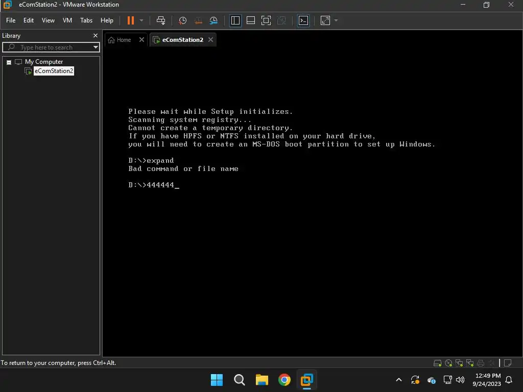
Task: Send Ctrl+Alt+Del to the VM
Action: 161,20
